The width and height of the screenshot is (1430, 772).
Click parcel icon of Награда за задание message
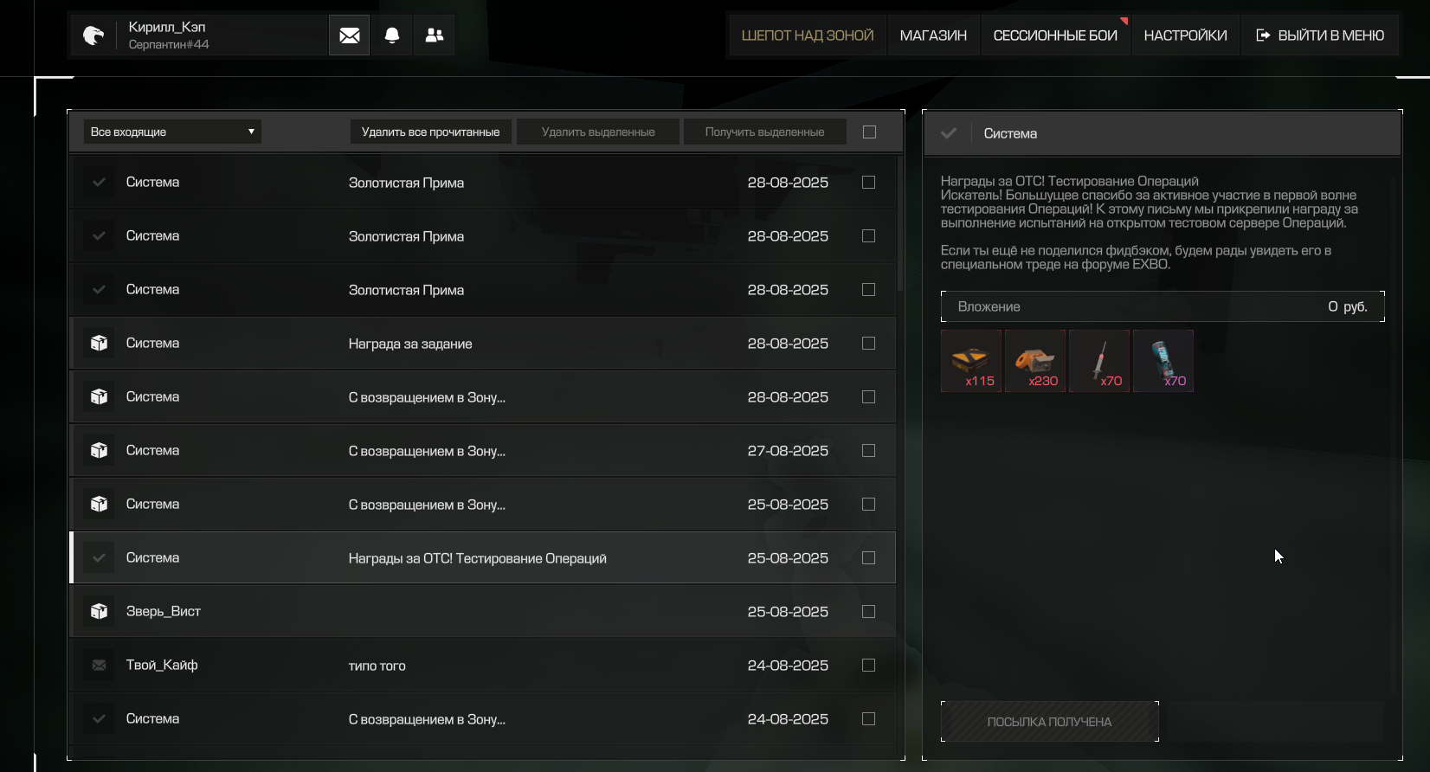(100, 344)
